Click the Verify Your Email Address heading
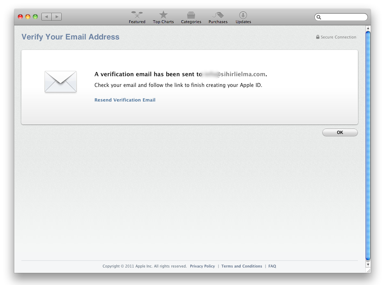The width and height of the screenshot is (385, 285). pyautogui.click(x=71, y=37)
